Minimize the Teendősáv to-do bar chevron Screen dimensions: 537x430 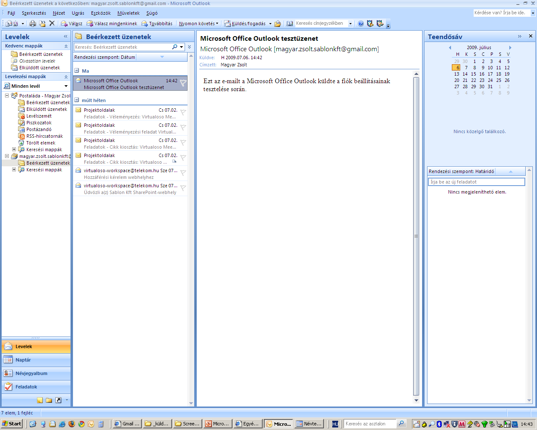[x=519, y=37]
